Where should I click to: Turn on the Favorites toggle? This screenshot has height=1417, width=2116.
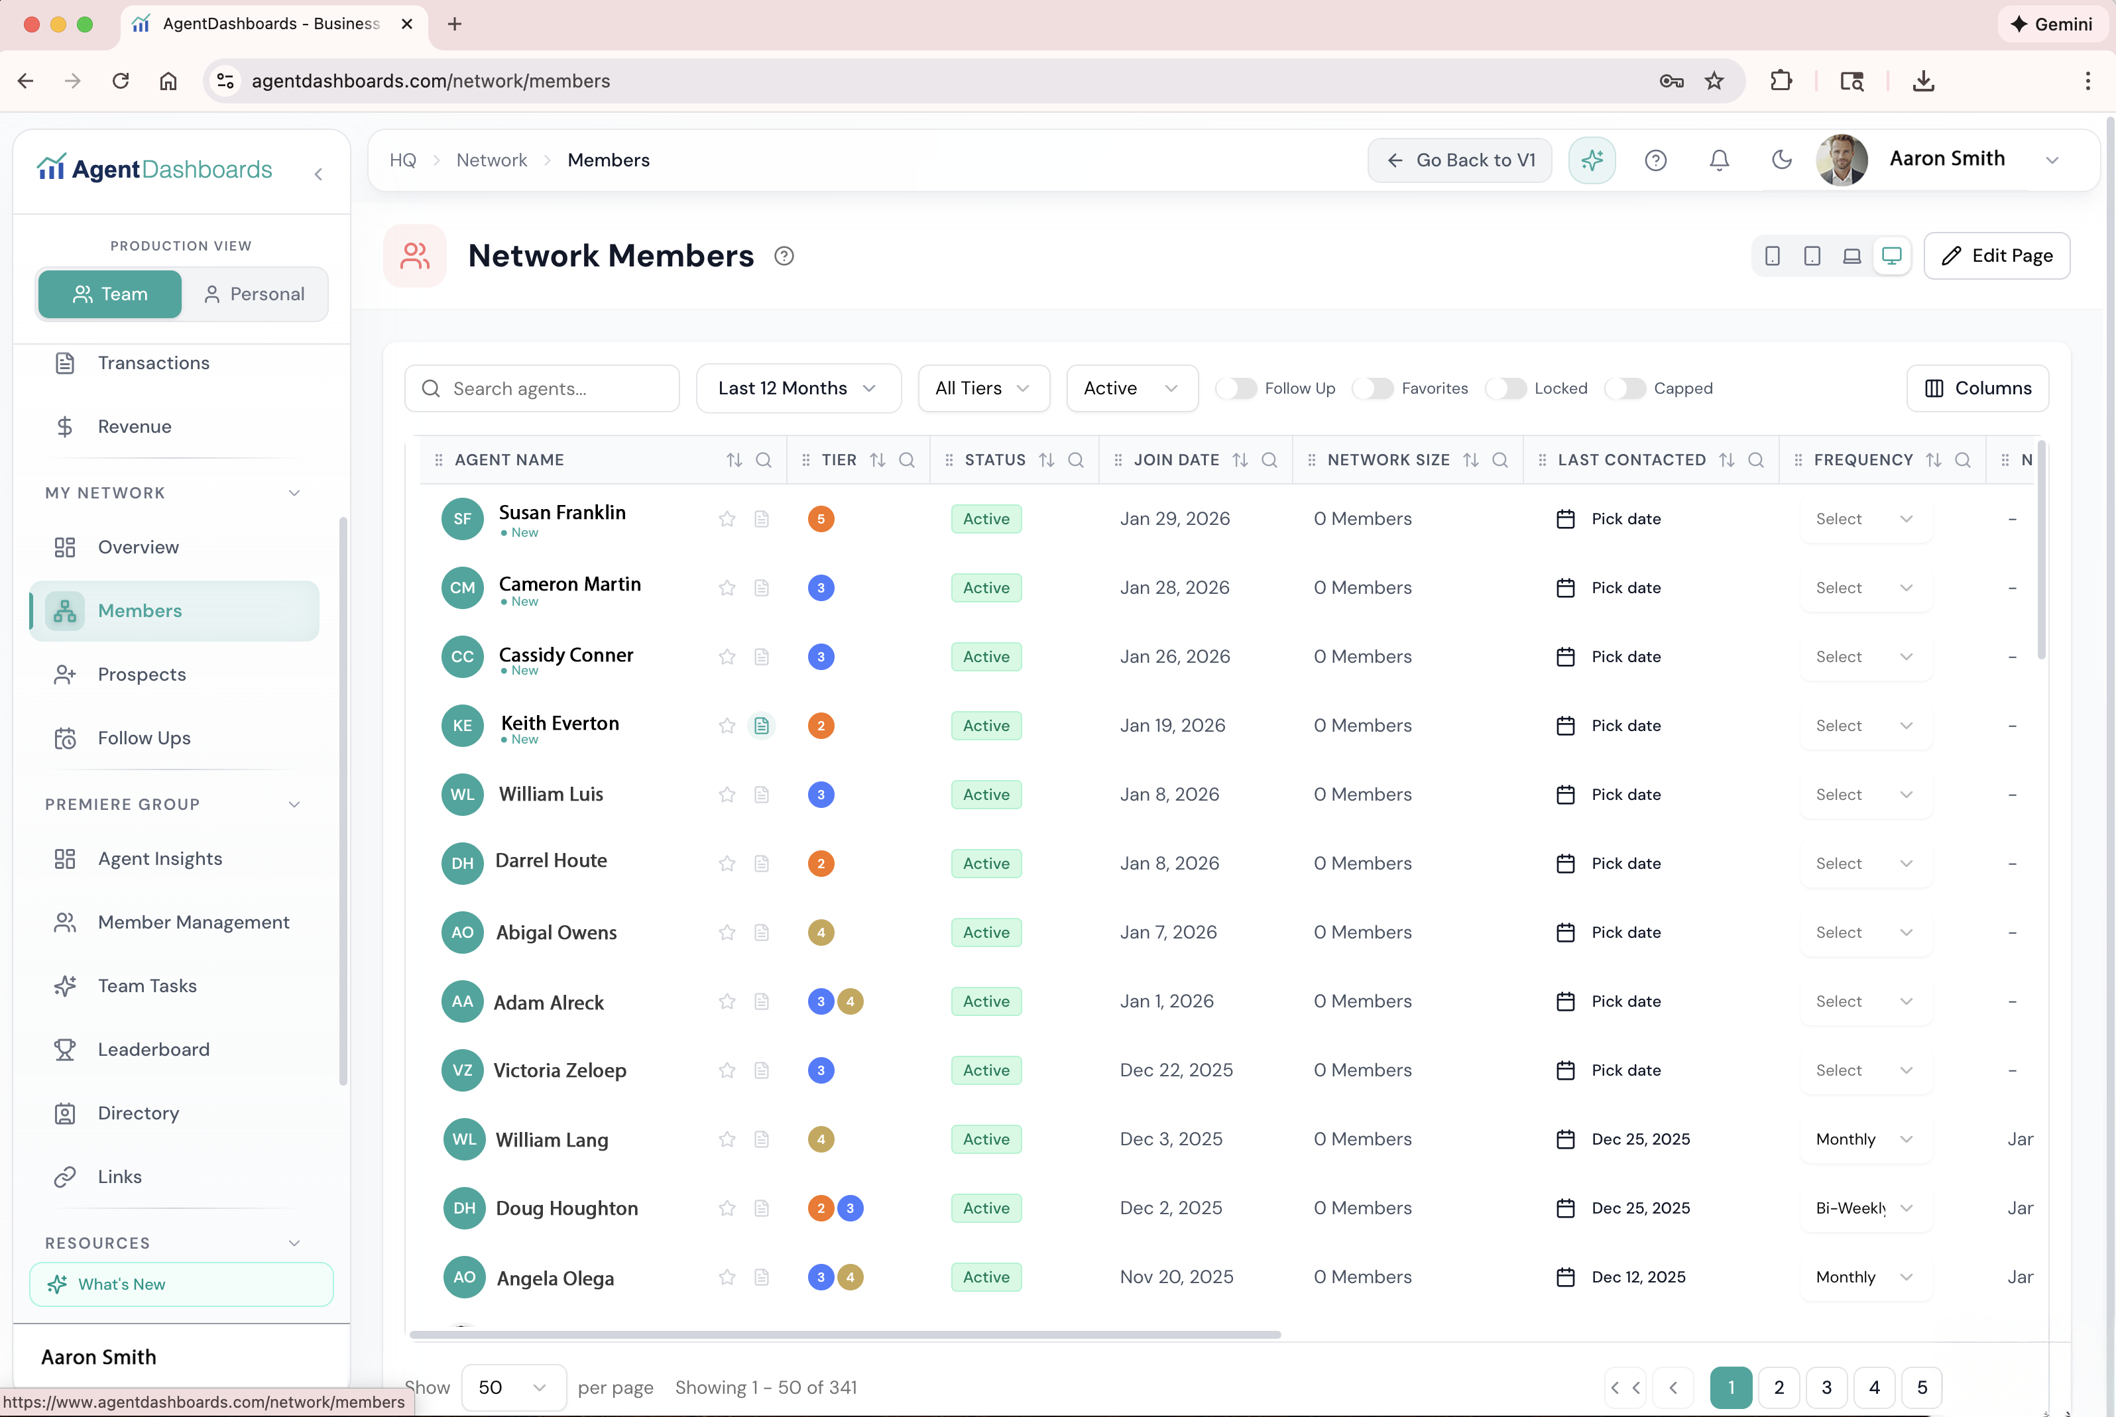[1372, 388]
